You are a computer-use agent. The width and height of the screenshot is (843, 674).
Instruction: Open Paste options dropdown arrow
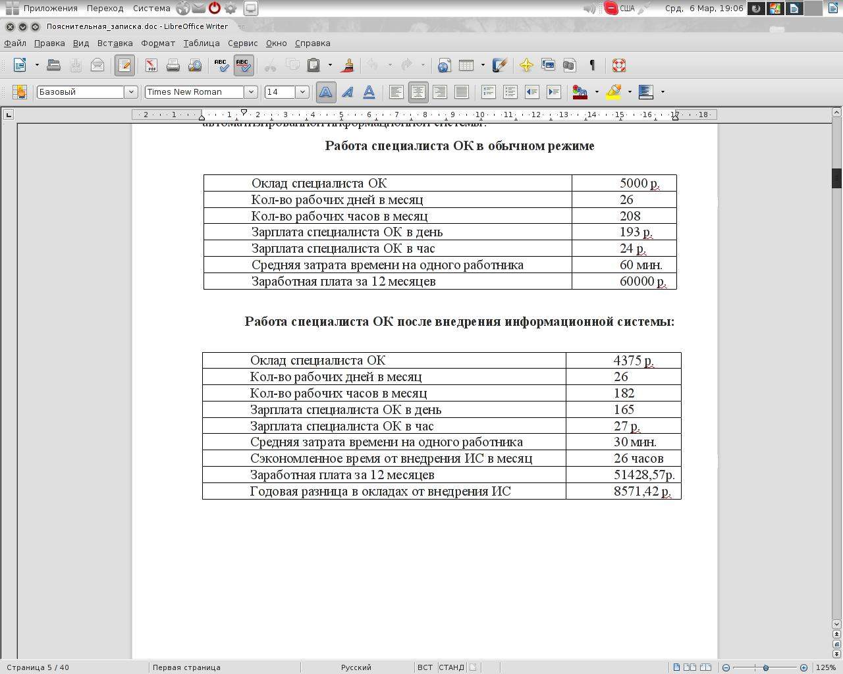(330, 65)
